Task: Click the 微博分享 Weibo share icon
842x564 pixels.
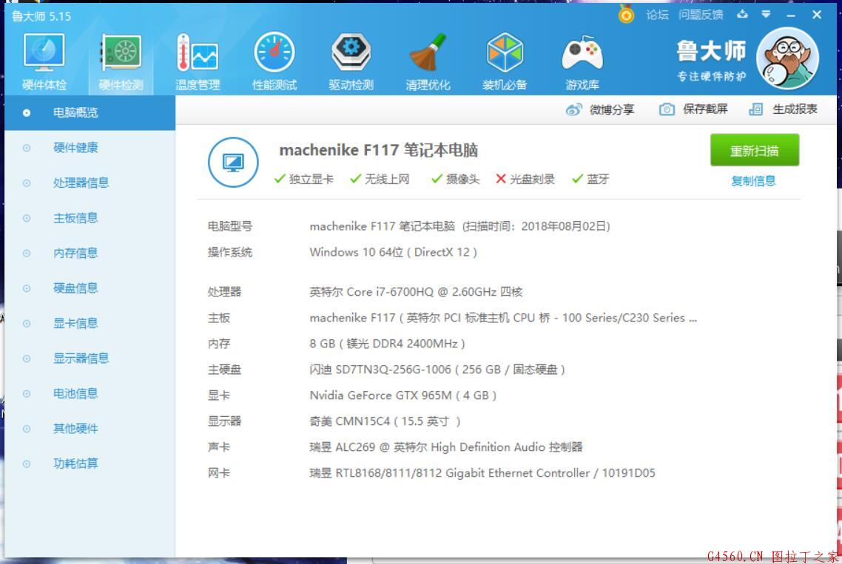Action: point(574,109)
